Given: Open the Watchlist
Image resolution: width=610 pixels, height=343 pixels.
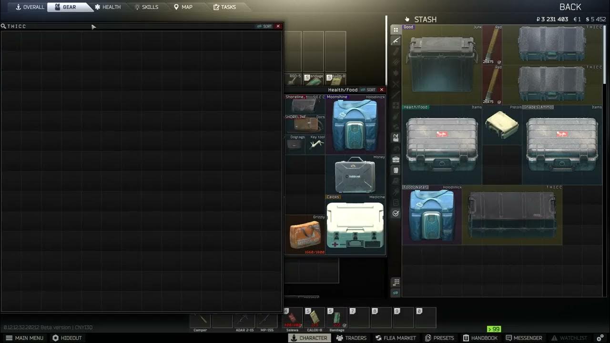Looking at the screenshot, I should coord(569,338).
